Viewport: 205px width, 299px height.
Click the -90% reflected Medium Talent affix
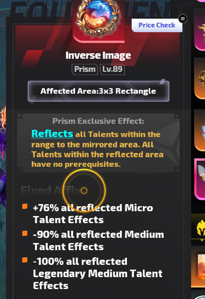[98, 241]
